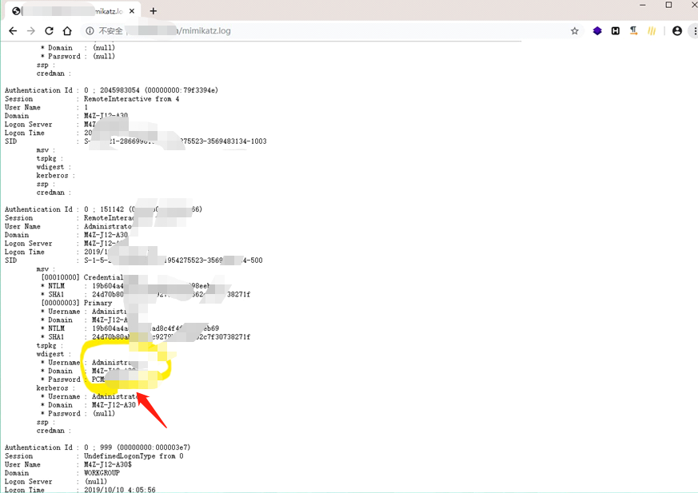Click '[00010000] Credential' line
698x493 pixels.
pos(82,277)
